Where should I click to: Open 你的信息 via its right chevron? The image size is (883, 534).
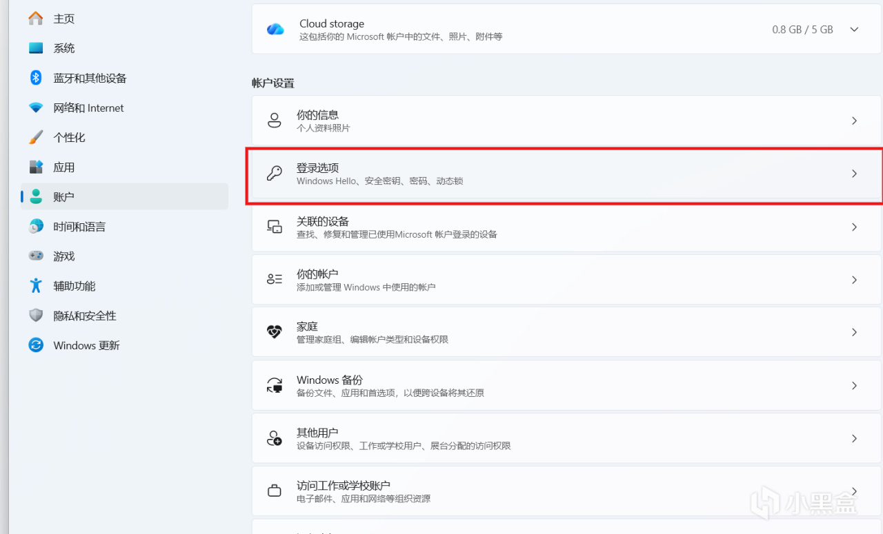coord(854,121)
